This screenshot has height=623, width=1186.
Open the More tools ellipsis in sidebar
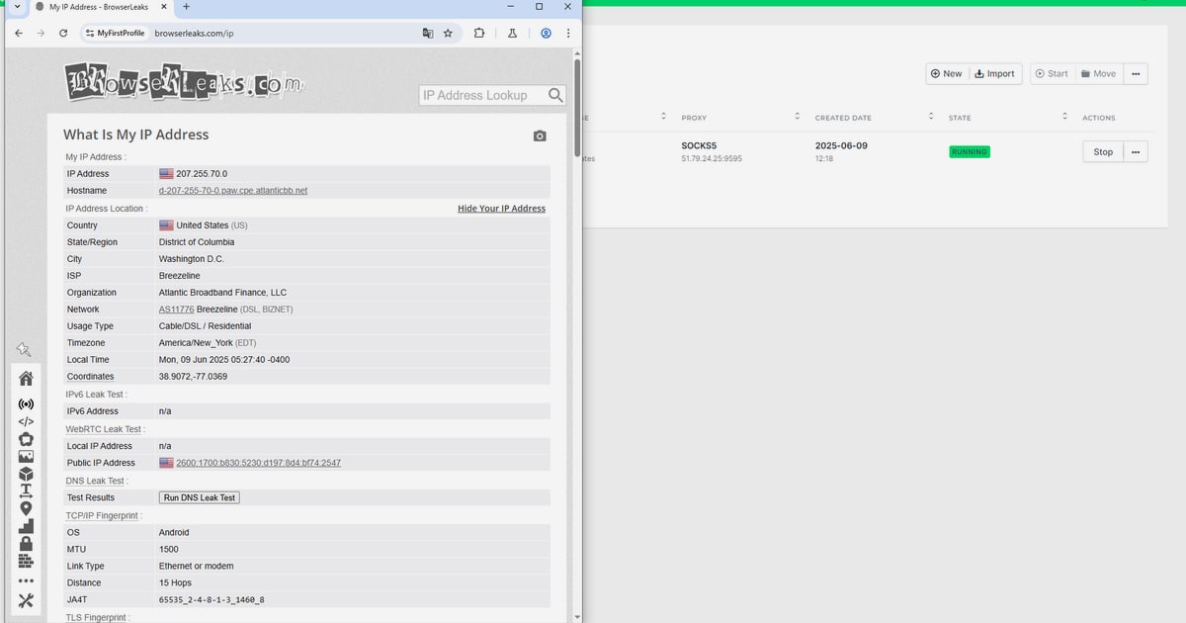click(x=26, y=581)
